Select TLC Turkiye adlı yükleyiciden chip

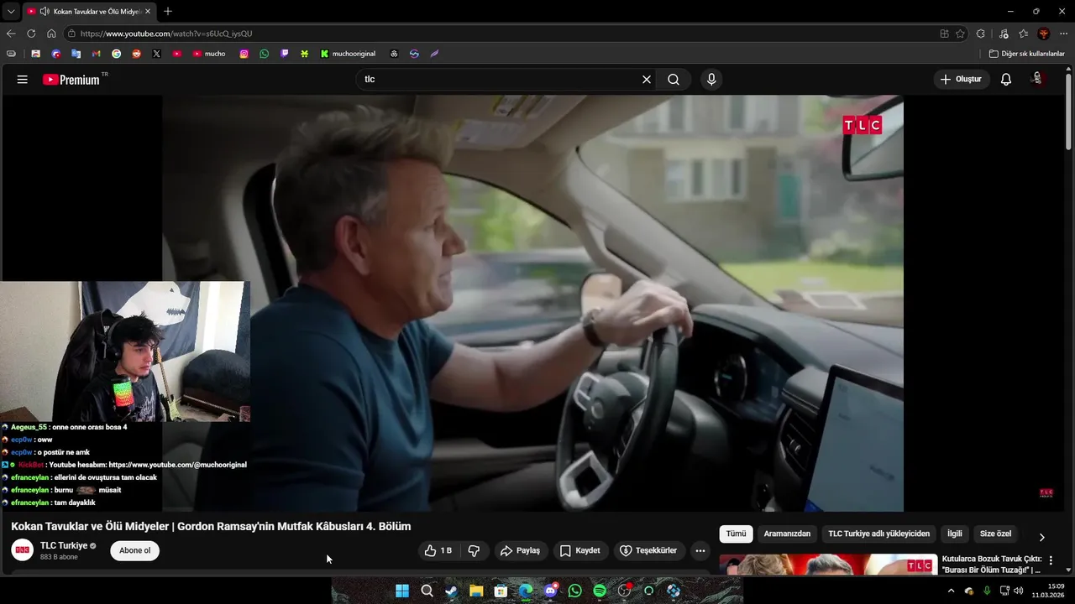pos(878,534)
